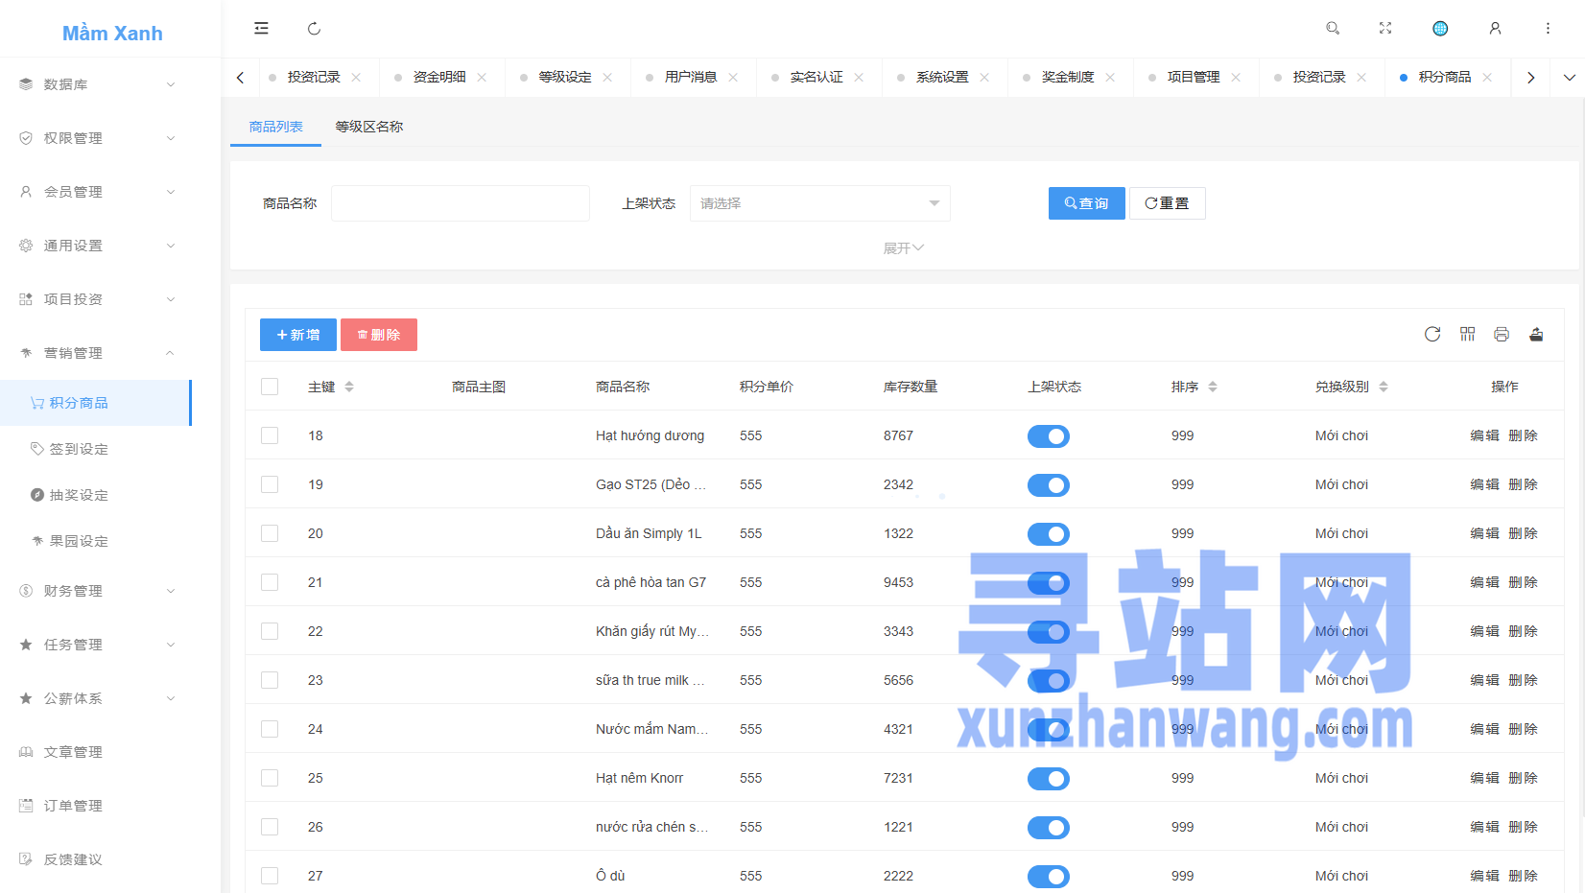Check the row checkbox for ID 18
Viewport: 1585px width, 893px height.
[270, 435]
